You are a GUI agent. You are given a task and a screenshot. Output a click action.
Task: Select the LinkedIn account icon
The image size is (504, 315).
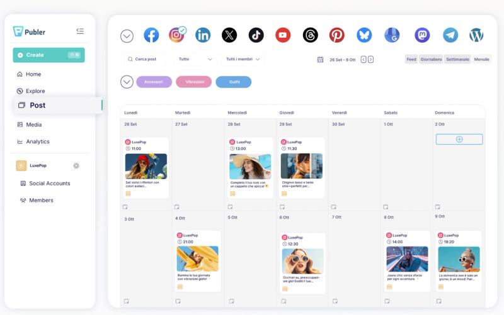203,35
